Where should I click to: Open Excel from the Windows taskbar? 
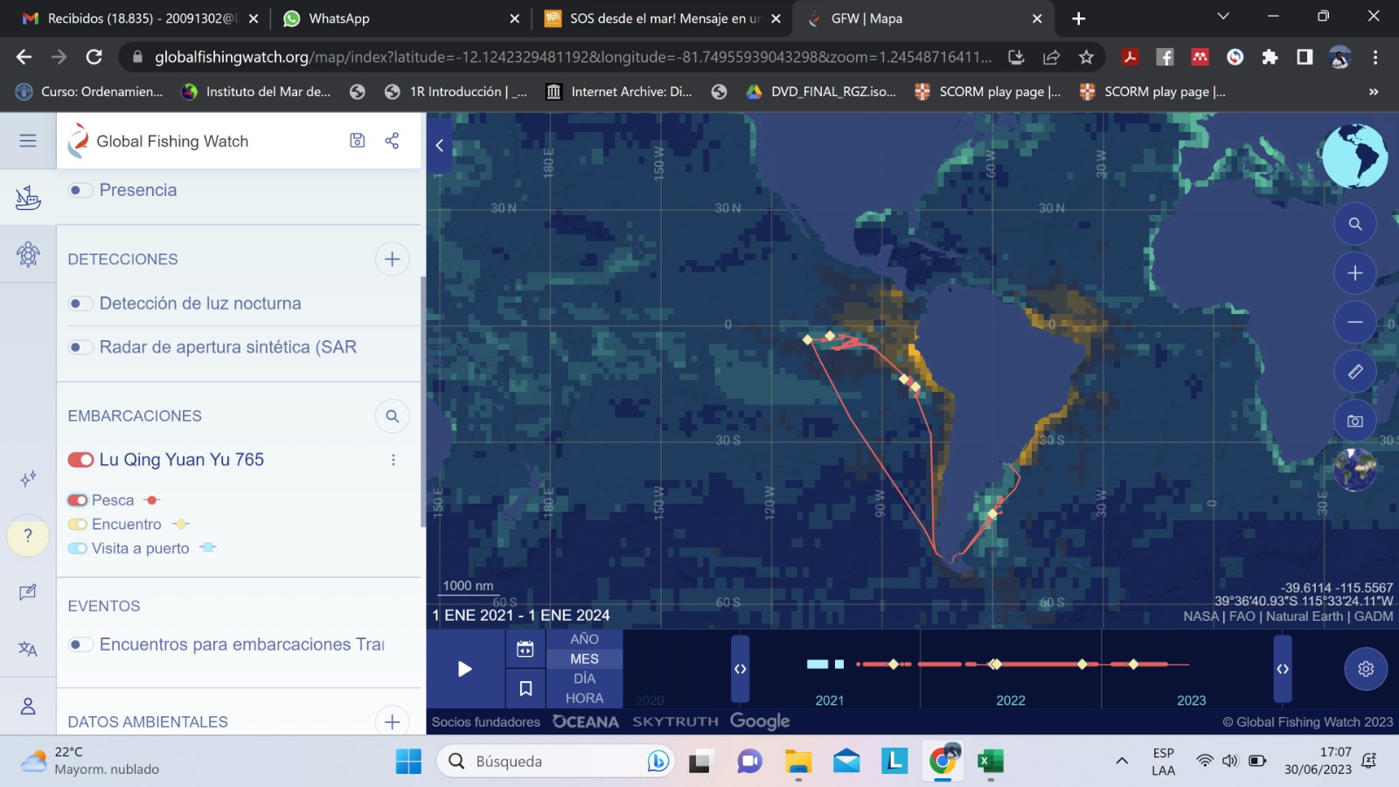[989, 762]
